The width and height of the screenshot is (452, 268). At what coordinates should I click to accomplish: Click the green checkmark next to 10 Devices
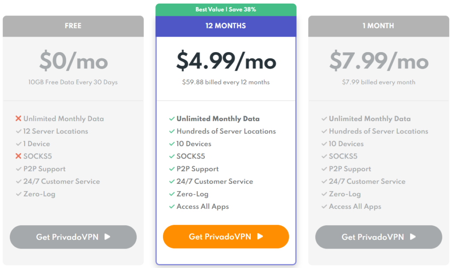(x=172, y=143)
